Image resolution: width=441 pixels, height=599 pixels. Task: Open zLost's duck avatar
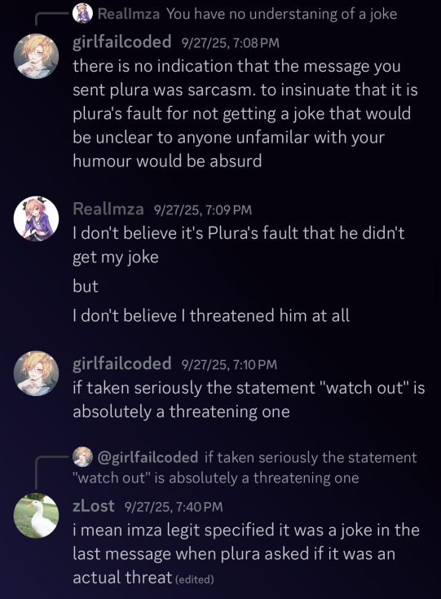tap(37, 516)
